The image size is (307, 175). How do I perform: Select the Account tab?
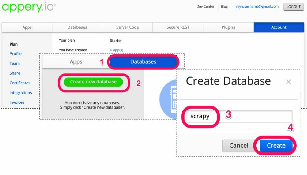279,27
